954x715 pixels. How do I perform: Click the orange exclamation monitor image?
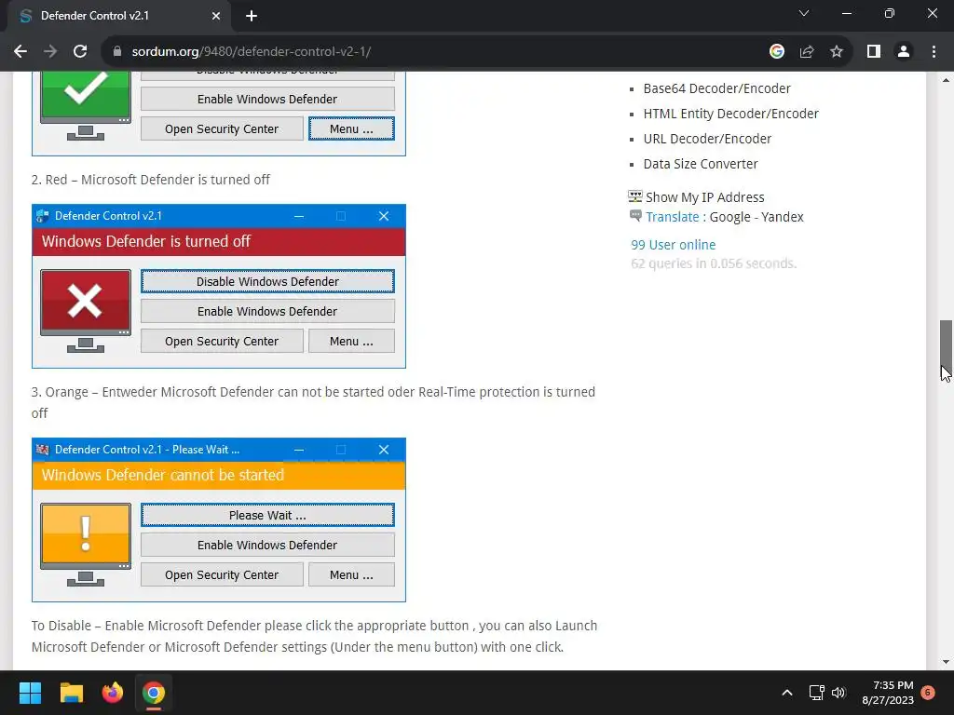(x=85, y=544)
